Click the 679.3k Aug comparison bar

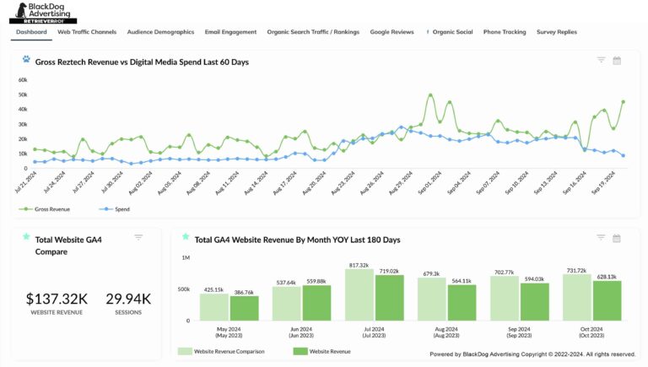pos(432,300)
